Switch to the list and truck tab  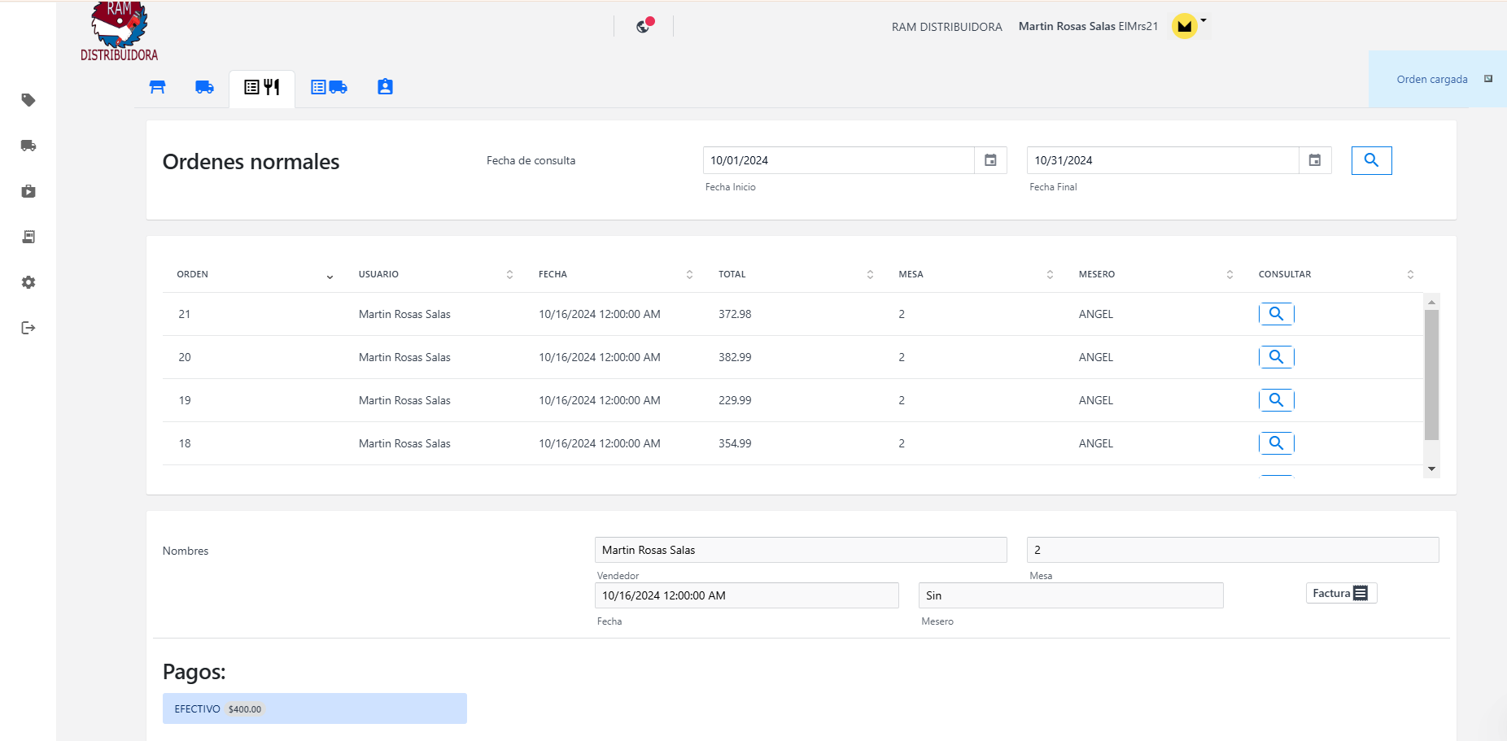[x=329, y=87]
